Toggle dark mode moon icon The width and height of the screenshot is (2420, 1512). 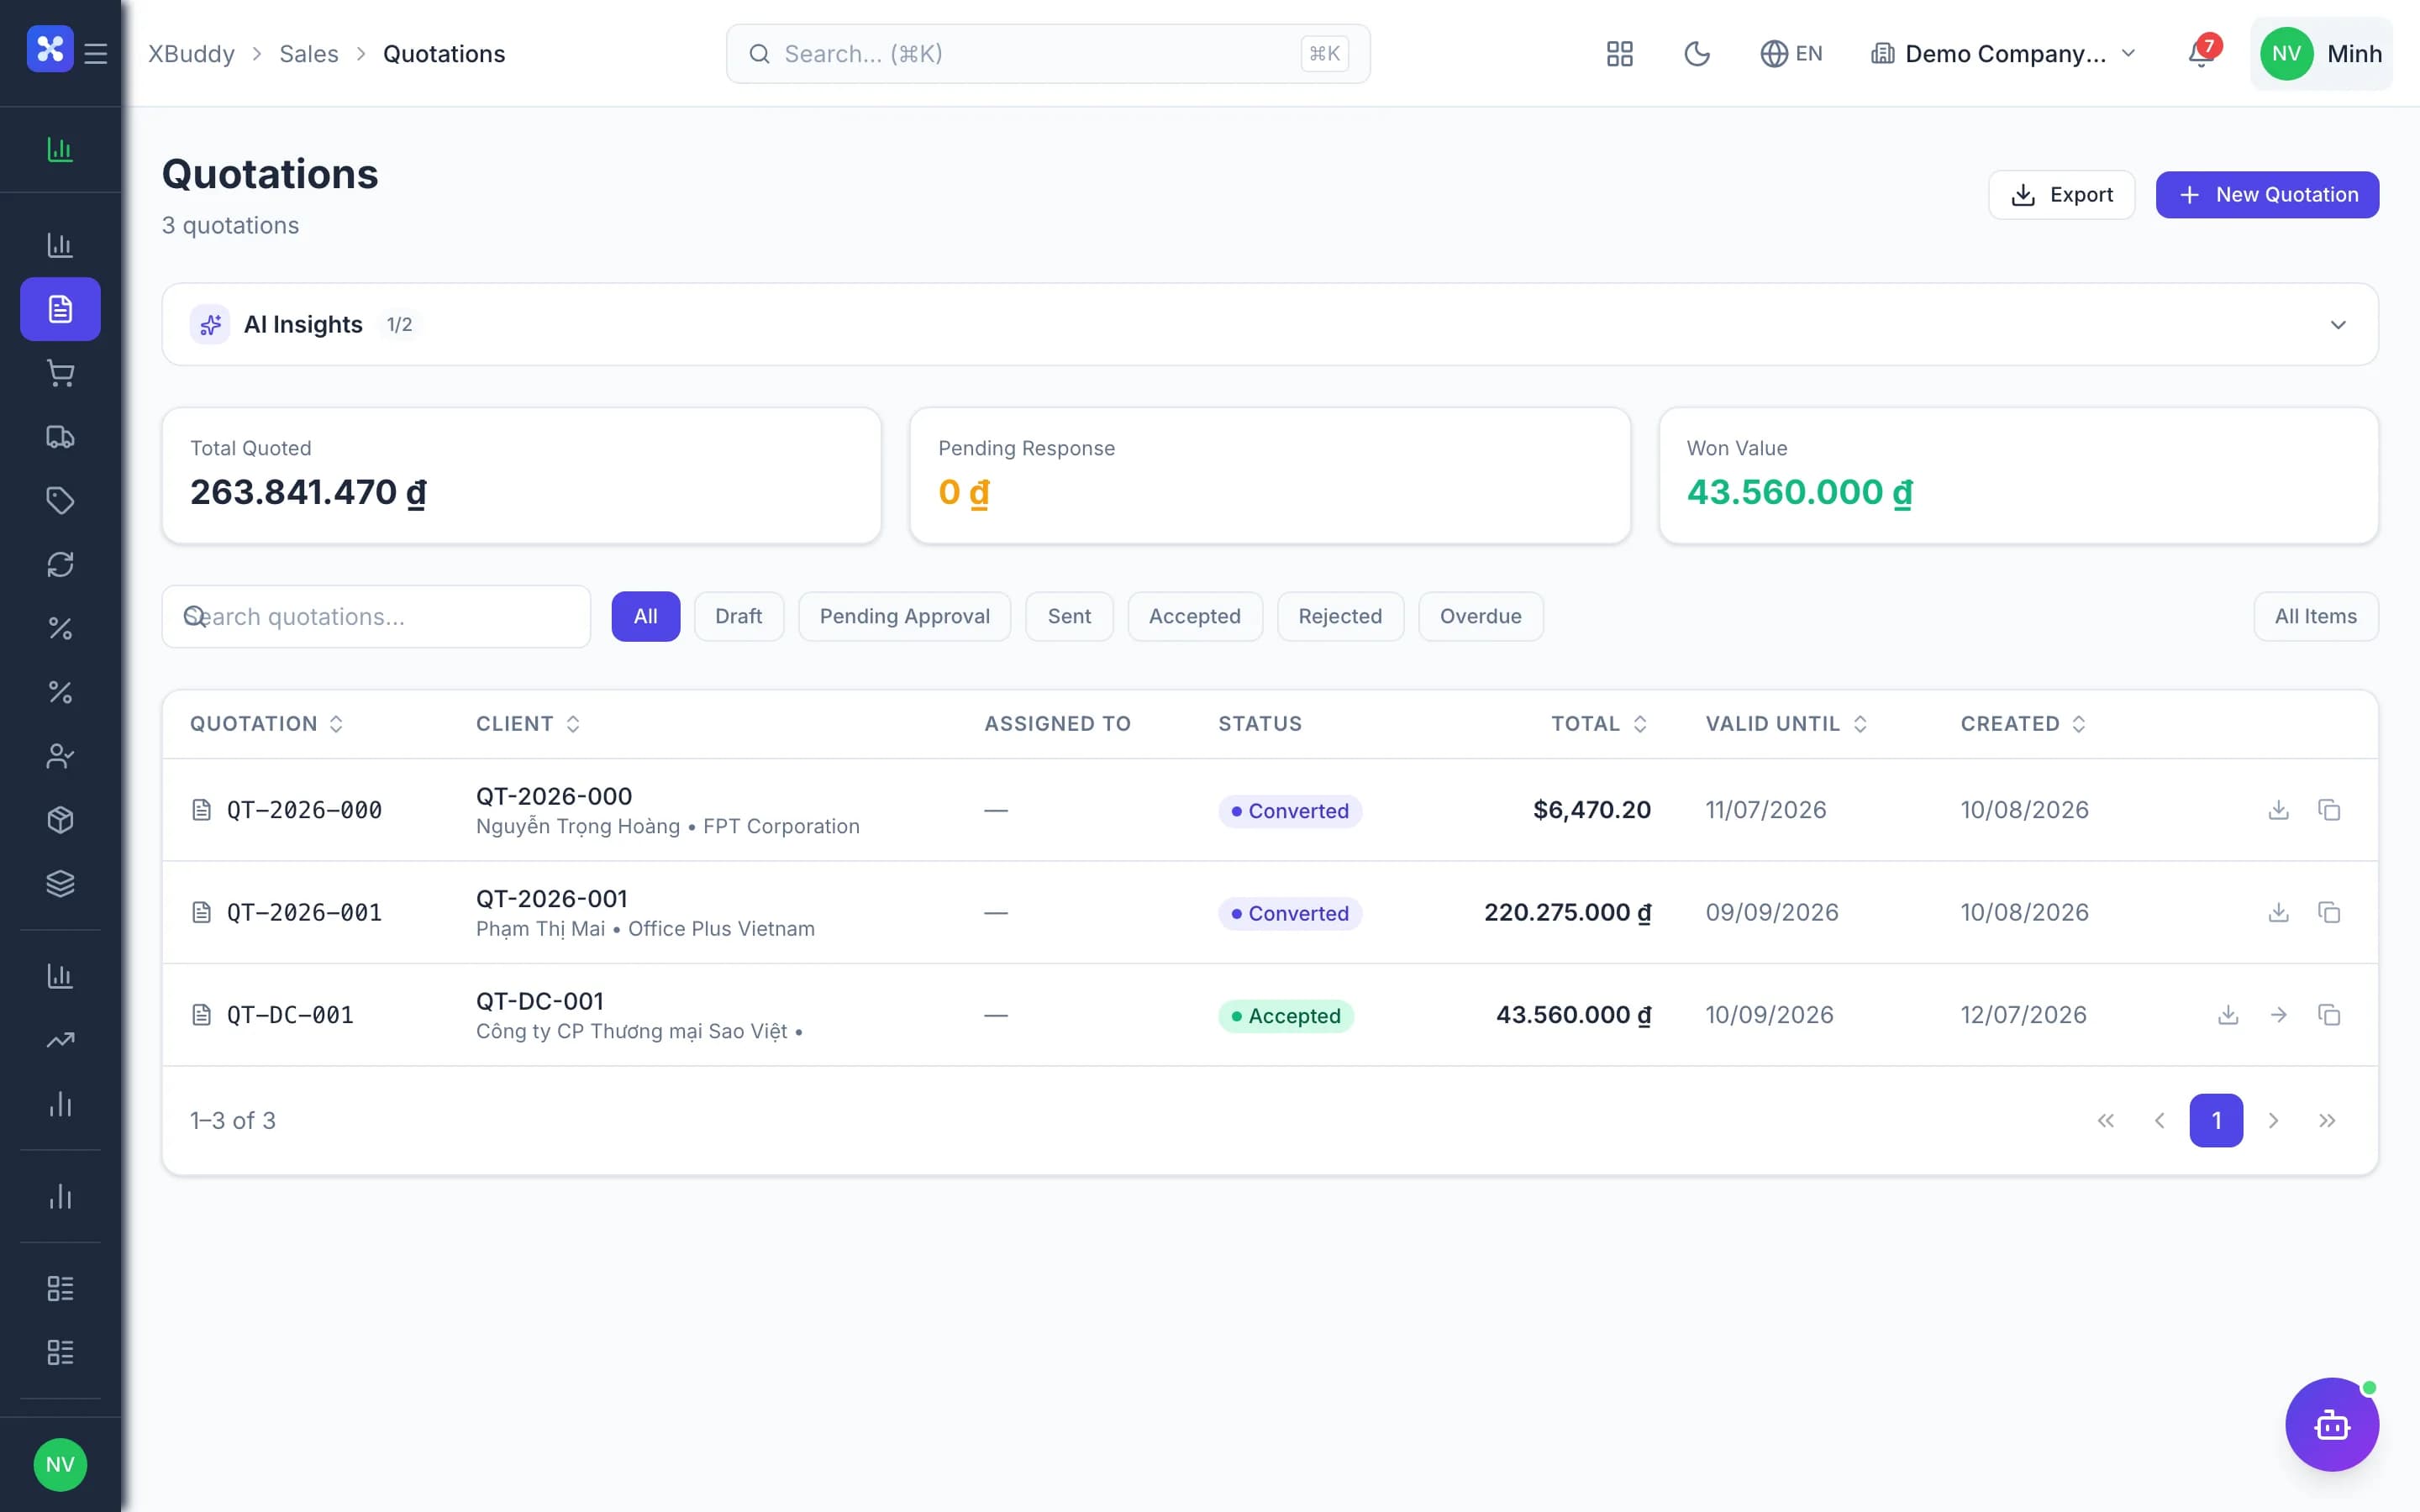(1697, 54)
